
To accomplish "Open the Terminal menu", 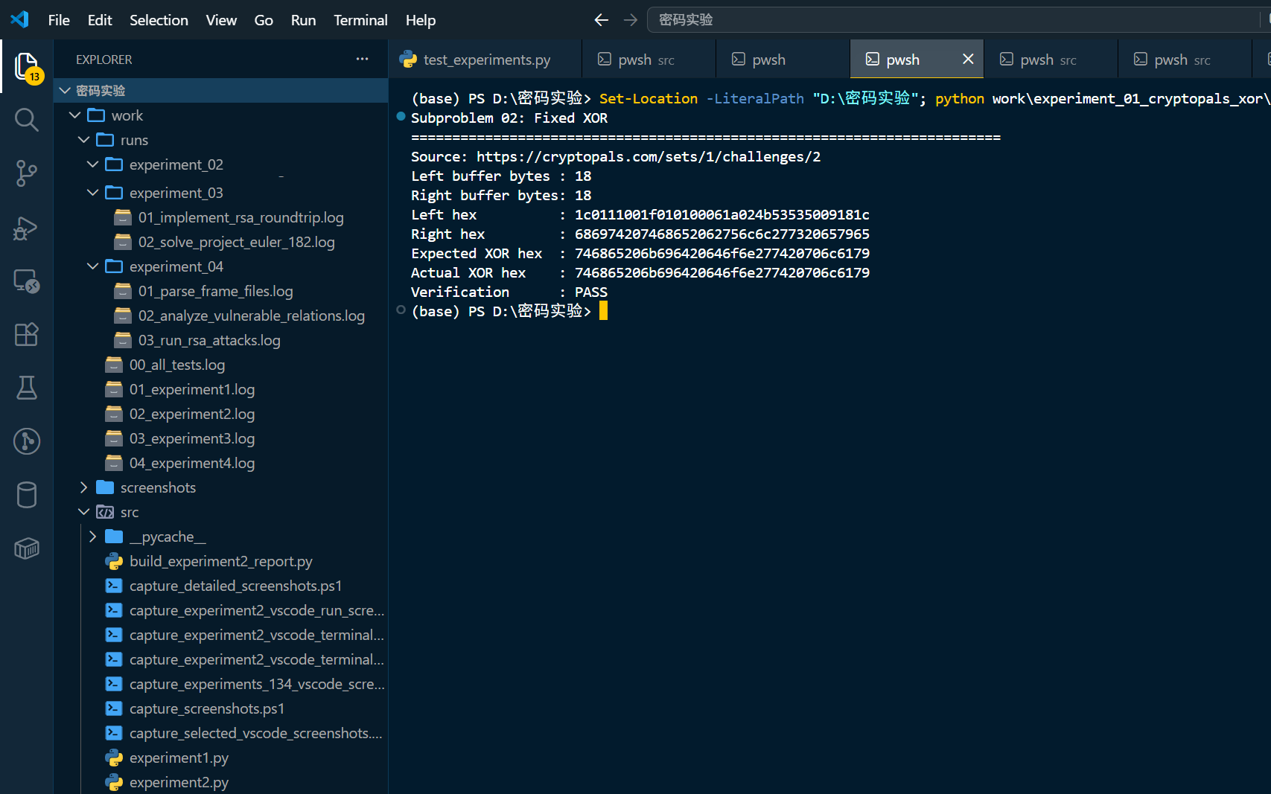I will pos(360,20).
